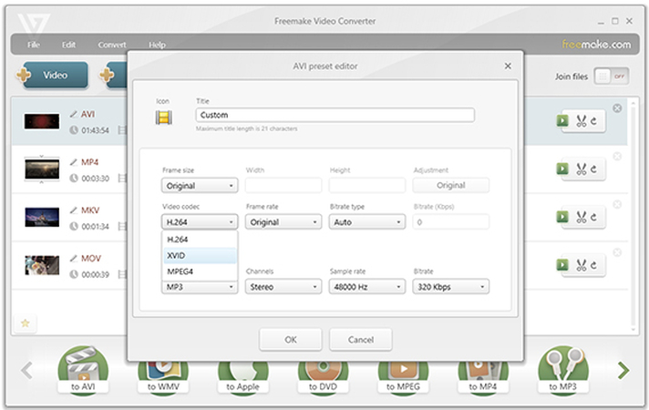Click the film strip preset icon
The height and width of the screenshot is (410, 649).
tap(164, 118)
